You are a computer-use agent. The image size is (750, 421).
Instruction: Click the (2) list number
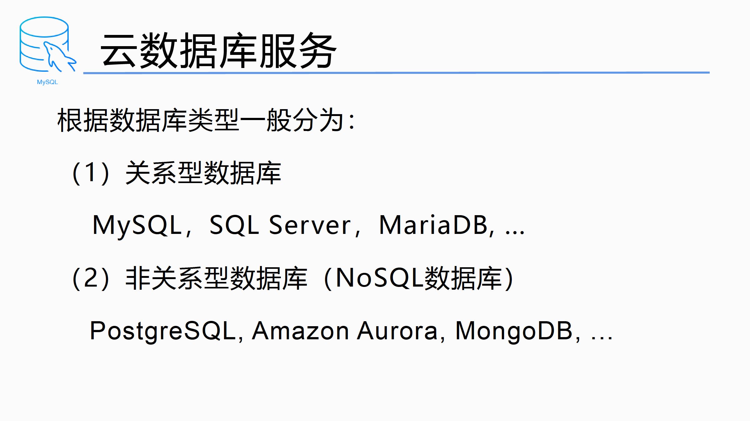[91, 278]
